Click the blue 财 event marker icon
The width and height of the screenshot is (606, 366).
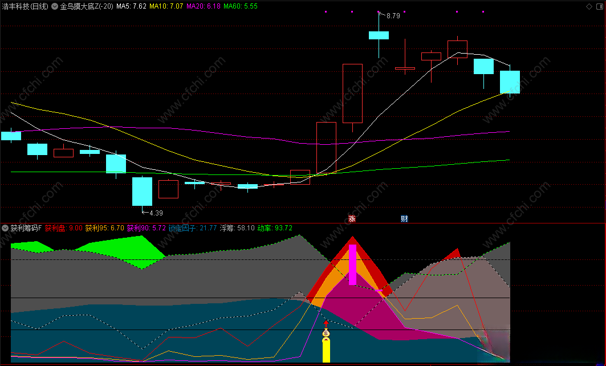404,219
